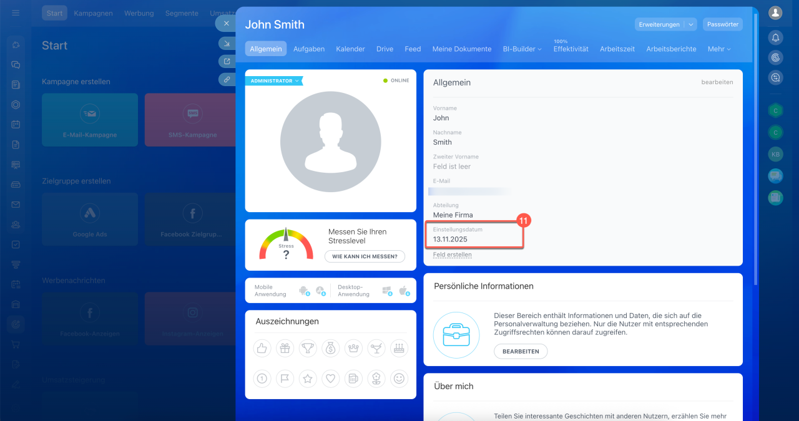Screen dimensions: 799x421
Task: Click the Passwörter button
Action: 722,24
